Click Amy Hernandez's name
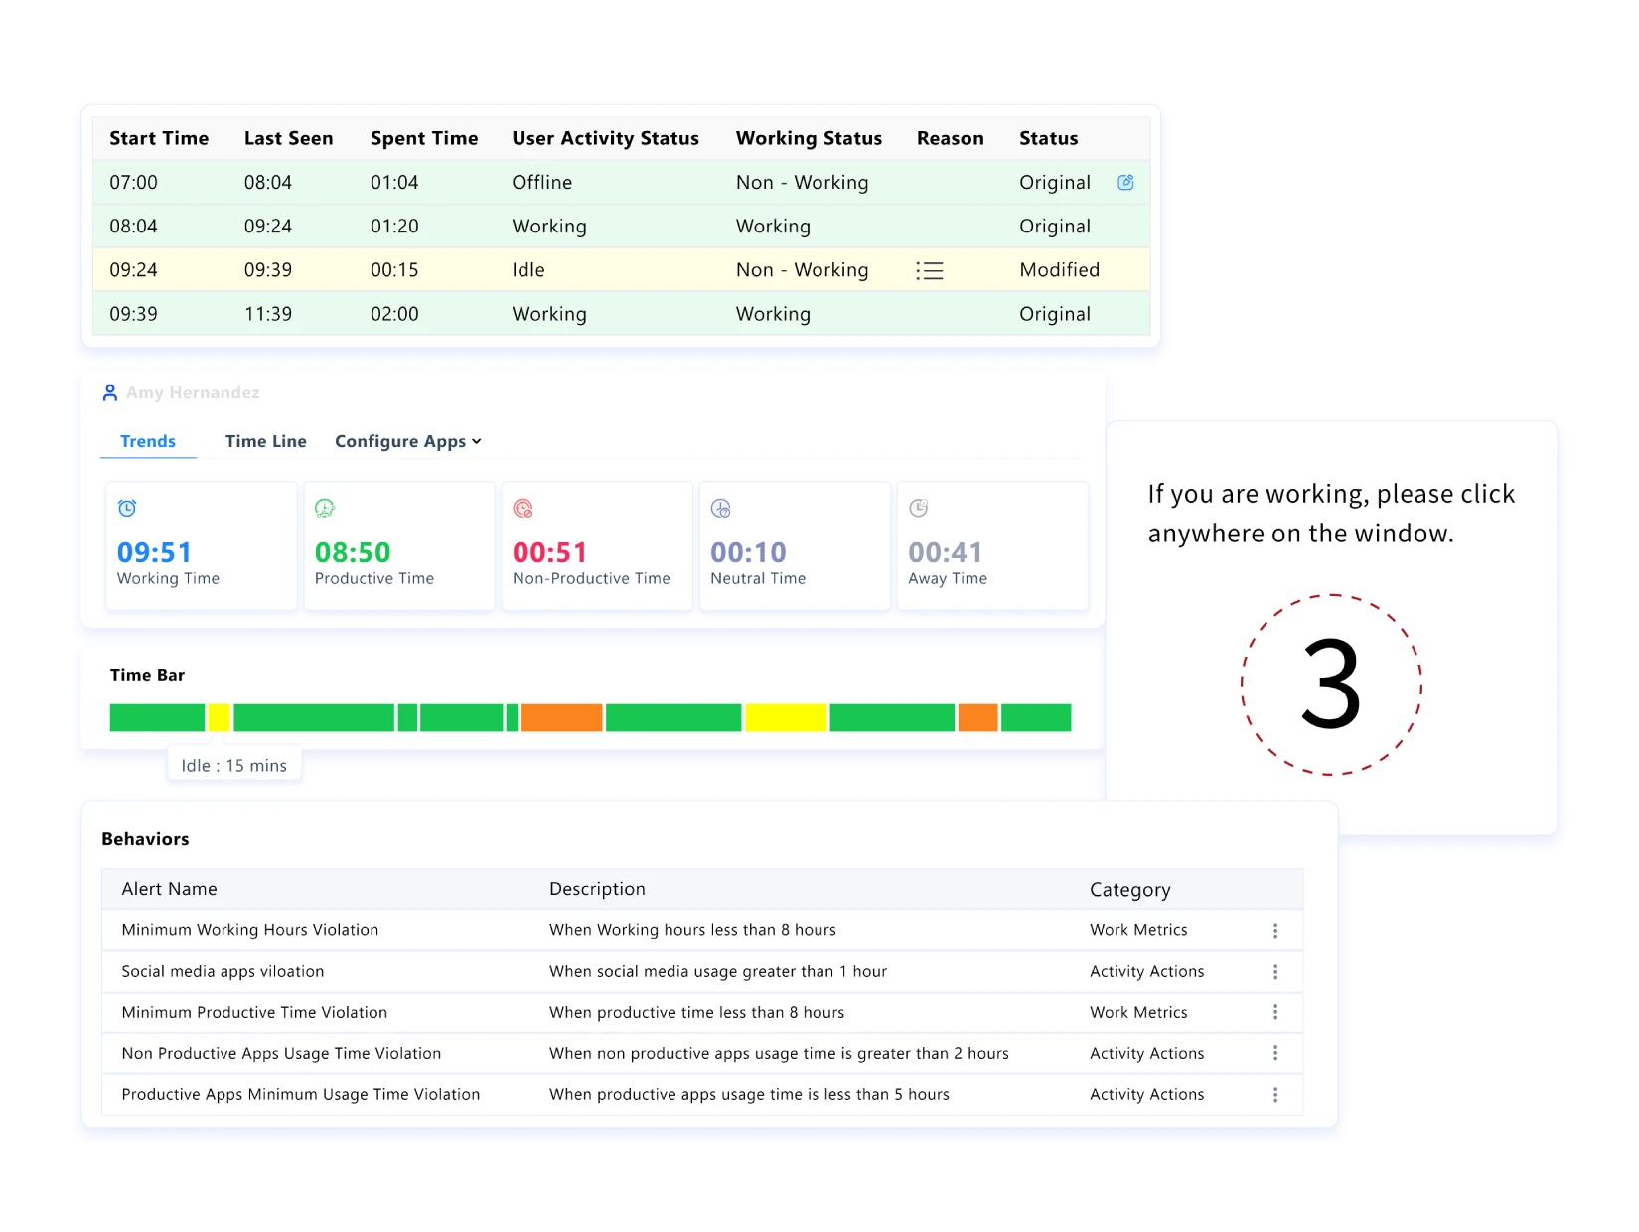The height and width of the screenshot is (1232, 1639). [193, 392]
